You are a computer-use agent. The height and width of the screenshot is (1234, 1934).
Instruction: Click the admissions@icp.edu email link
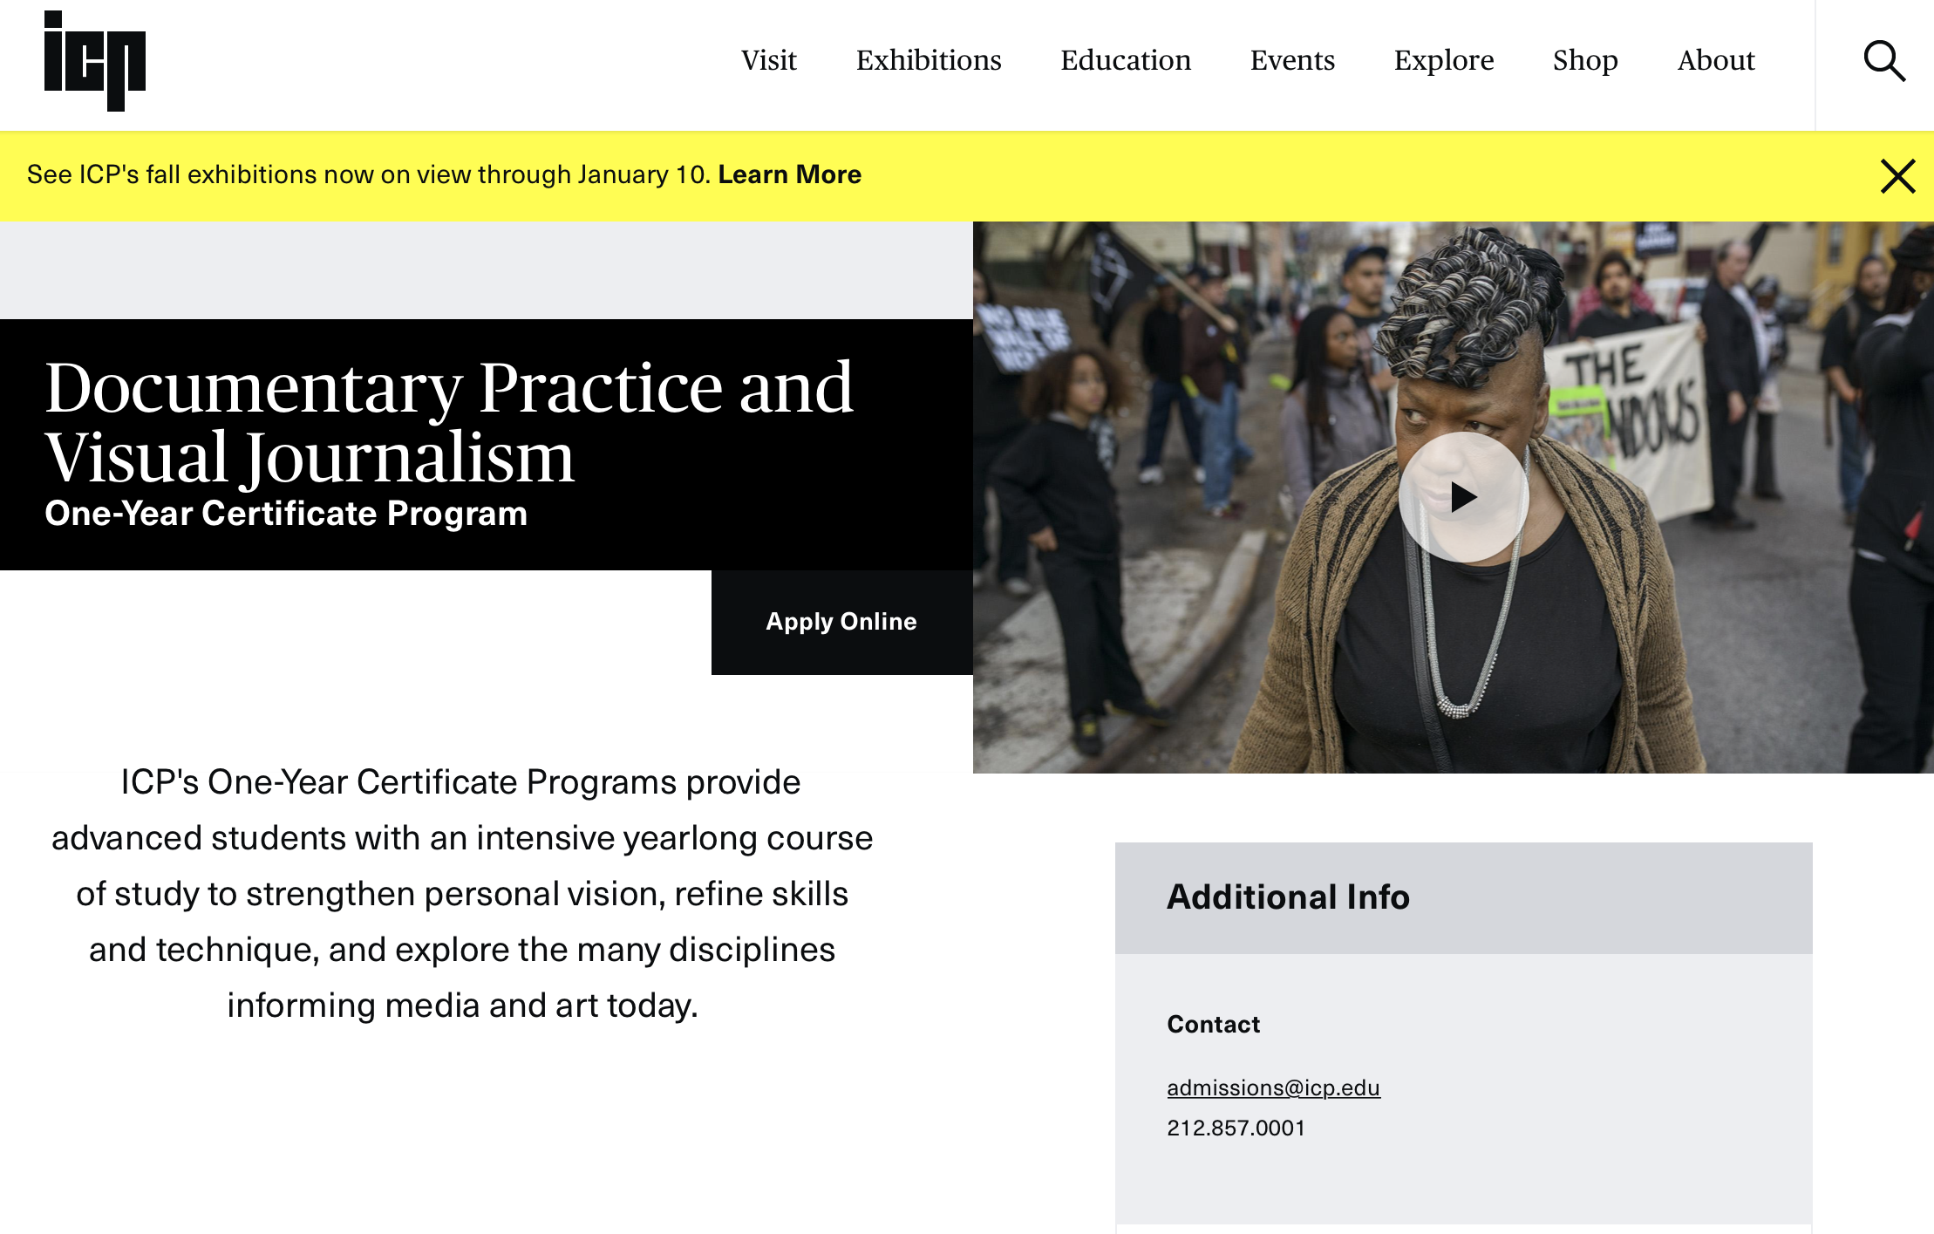1273,1087
